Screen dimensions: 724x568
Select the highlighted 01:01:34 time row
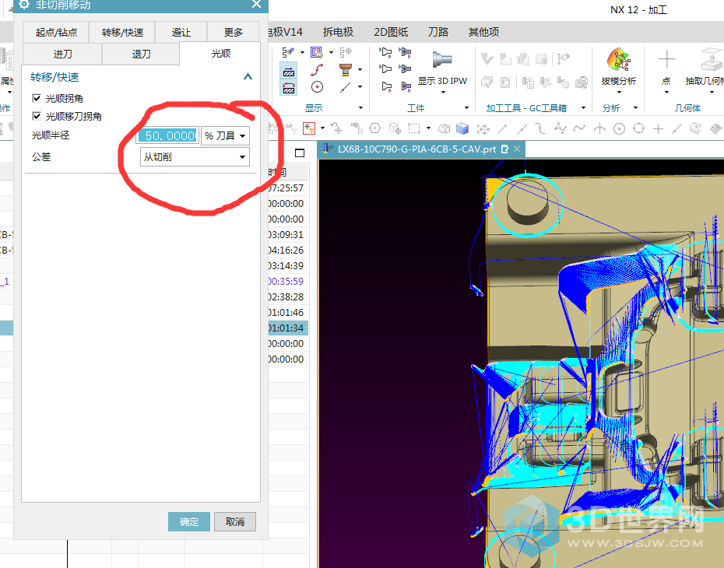pos(286,328)
